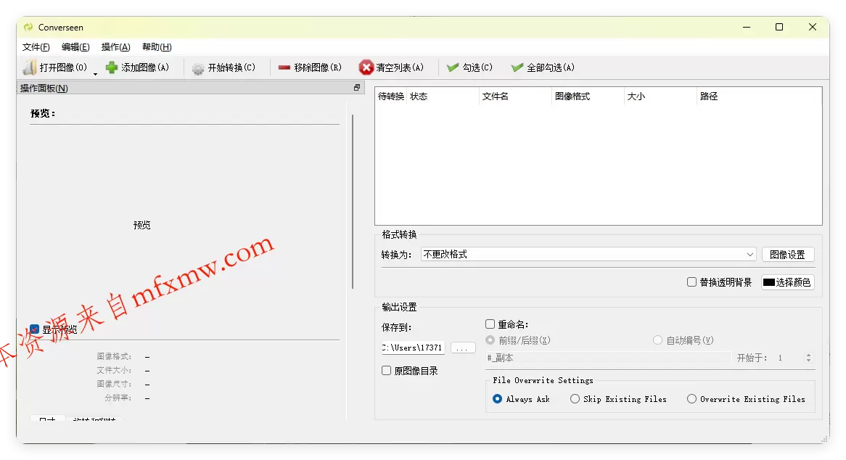Choose the Skip Existing Files radio button

pyautogui.click(x=575, y=399)
